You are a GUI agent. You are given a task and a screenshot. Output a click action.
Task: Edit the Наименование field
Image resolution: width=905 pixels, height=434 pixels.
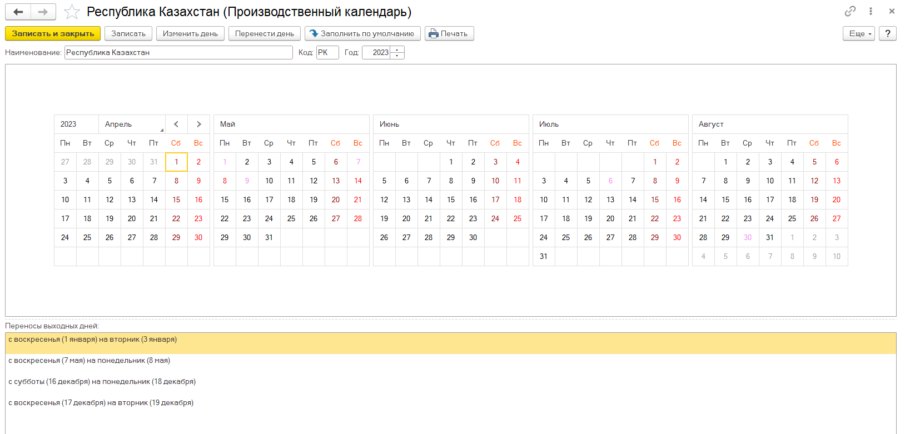coord(178,52)
